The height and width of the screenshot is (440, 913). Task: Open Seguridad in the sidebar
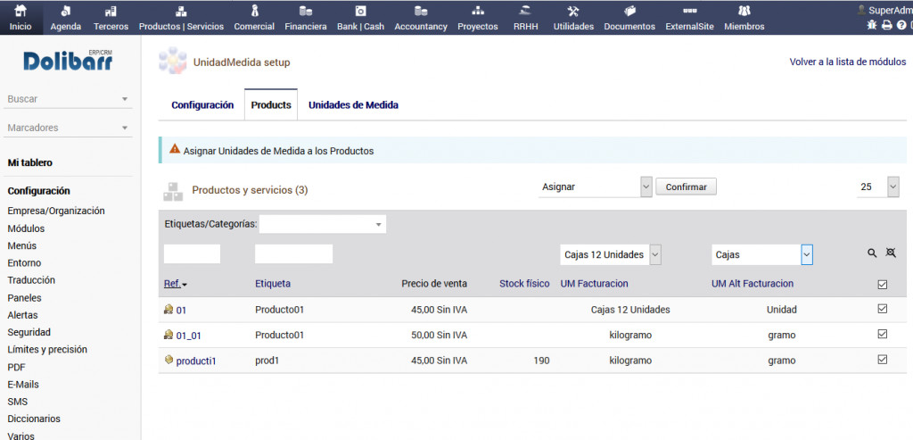(x=29, y=332)
